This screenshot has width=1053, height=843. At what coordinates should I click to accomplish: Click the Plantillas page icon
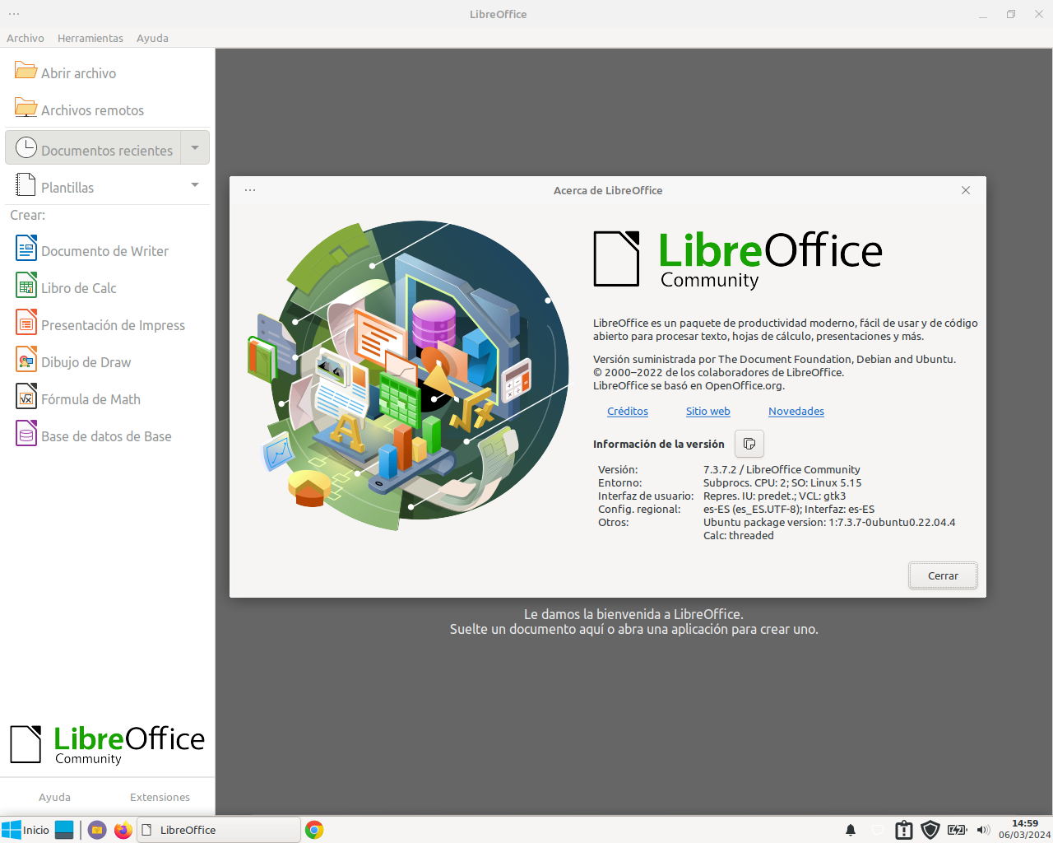26,185
